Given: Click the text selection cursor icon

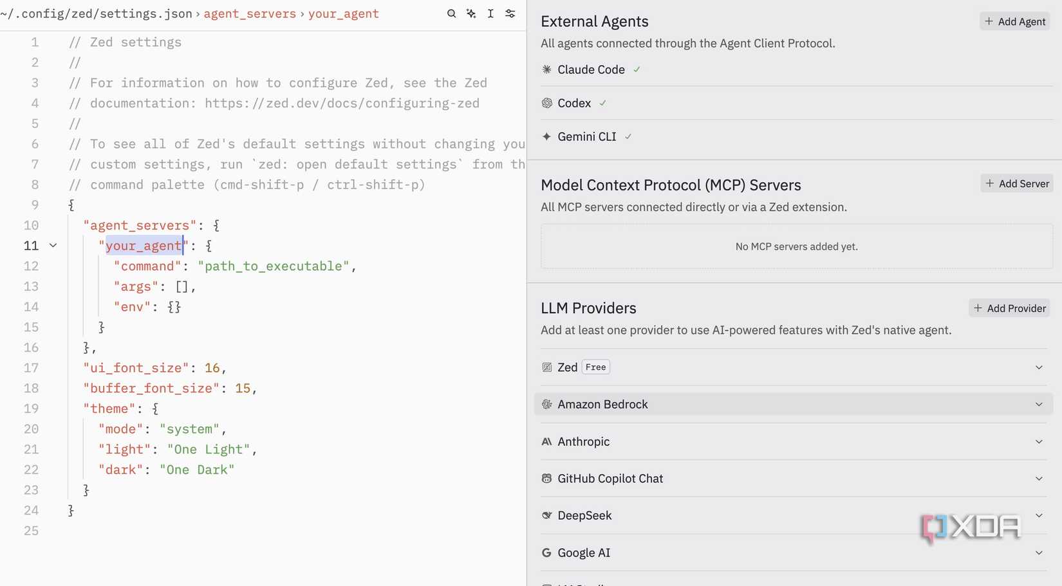Looking at the screenshot, I should coord(490,14).
